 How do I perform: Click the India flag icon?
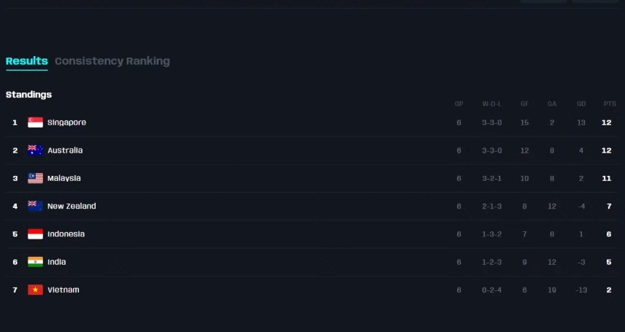click(35, 262)
